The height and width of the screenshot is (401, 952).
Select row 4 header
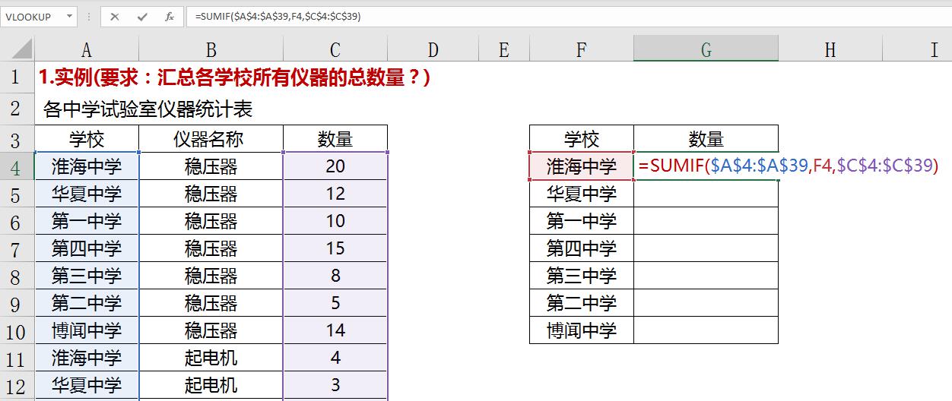point(17,167)
